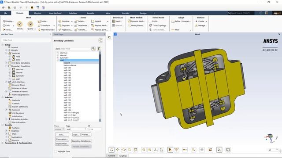This screenshot has width=282, height=158.
Task: Click Make Polyhedra in Mesh group
Action: (46, 30)
